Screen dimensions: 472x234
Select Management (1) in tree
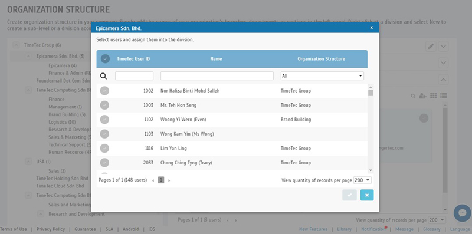[x=65, y=107]
